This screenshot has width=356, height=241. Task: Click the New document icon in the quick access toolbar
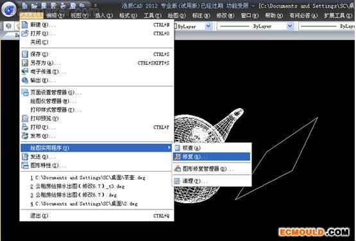point(25,5)
